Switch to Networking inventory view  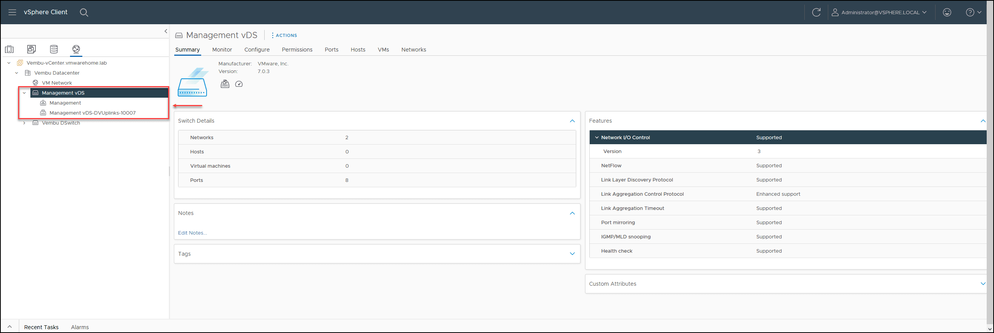76,49
